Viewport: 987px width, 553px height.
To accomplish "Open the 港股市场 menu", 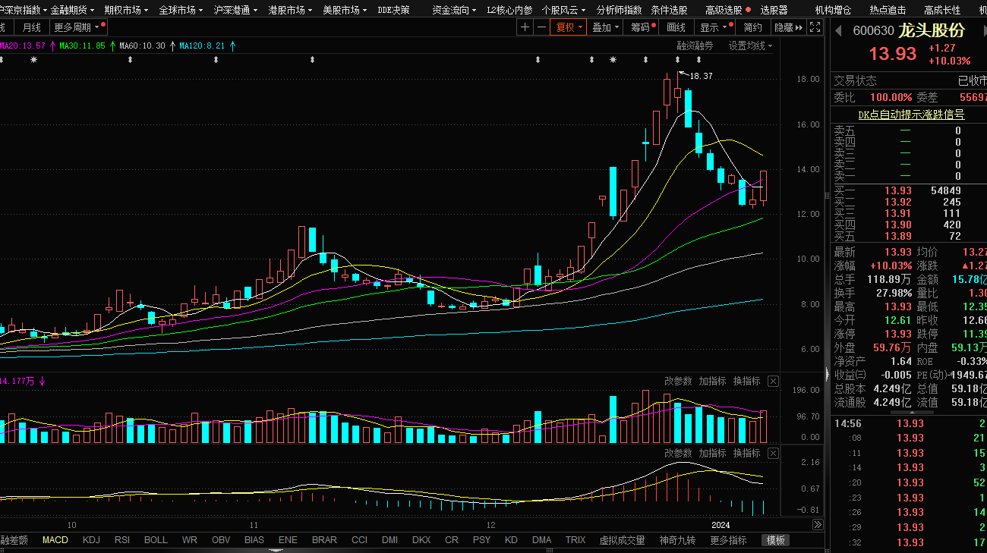I will tap(291, 10).
